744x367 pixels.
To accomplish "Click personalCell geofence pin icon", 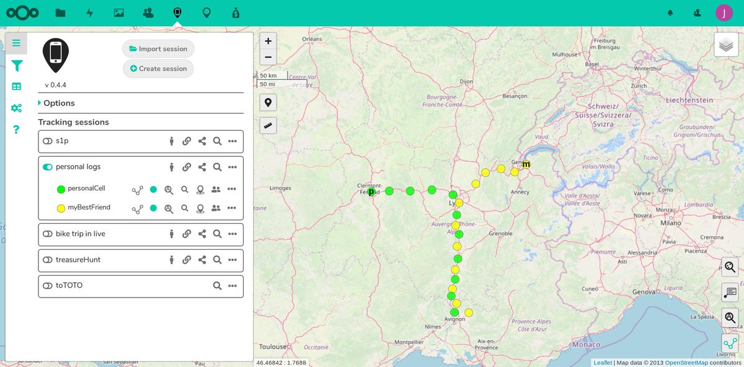I will tap(200, 190).
